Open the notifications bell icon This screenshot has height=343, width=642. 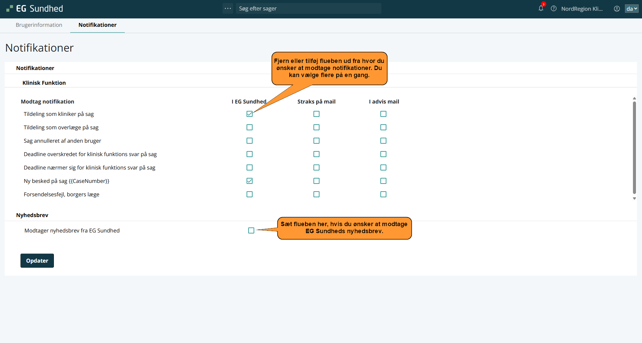point(541,8)
